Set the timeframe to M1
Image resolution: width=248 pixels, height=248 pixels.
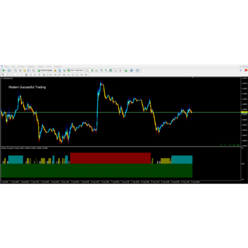(x=51, y=74)
